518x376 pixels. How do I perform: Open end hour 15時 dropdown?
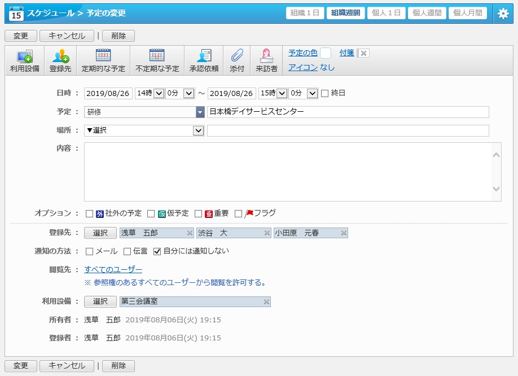(273, 93)
